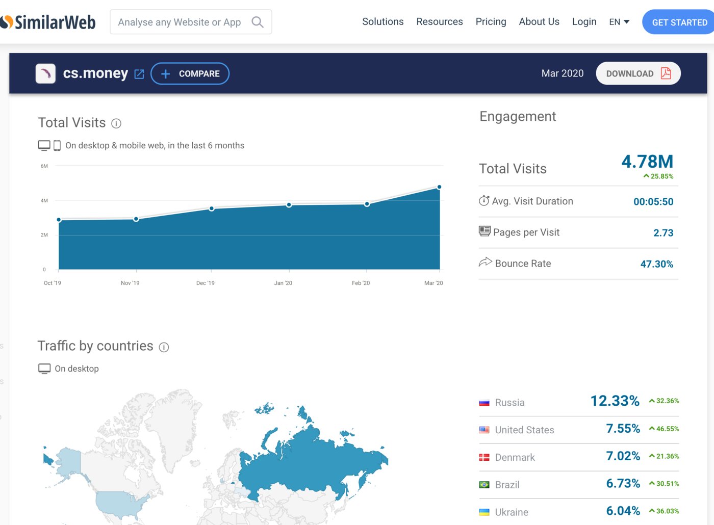Click the Login link
The image size is (714, 525).
click(584, 21)
